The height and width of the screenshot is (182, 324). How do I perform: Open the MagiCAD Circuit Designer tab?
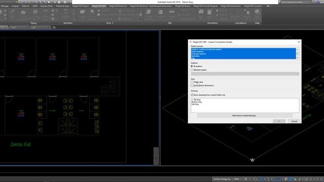(x=206, y=6)
